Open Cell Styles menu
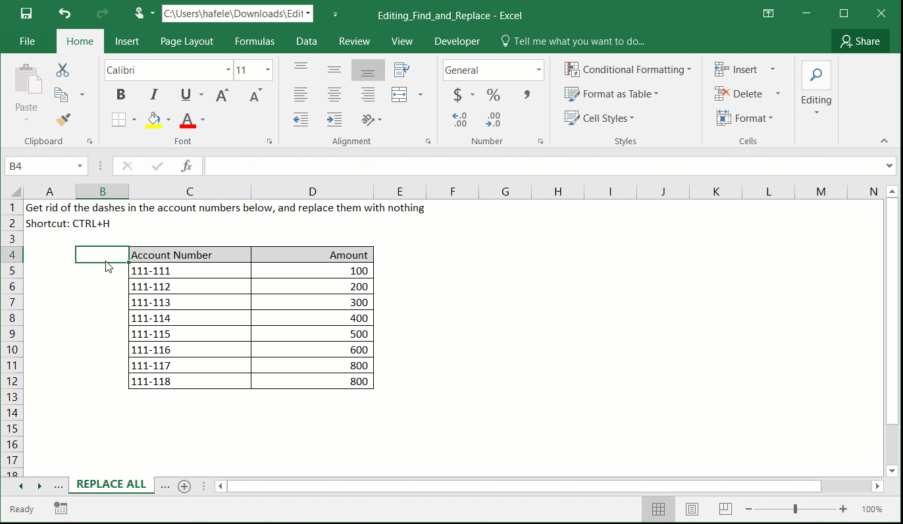 click(x=599, y=118)
